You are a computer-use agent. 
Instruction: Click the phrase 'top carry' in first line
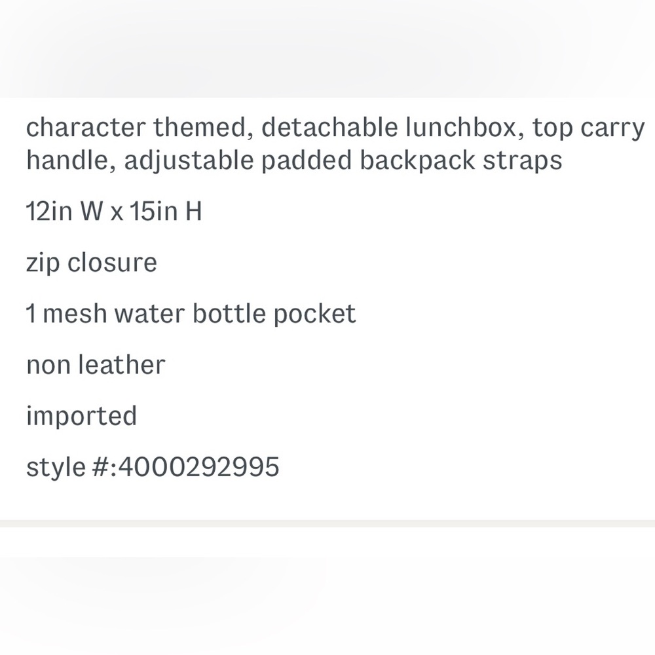pos(589,128)
